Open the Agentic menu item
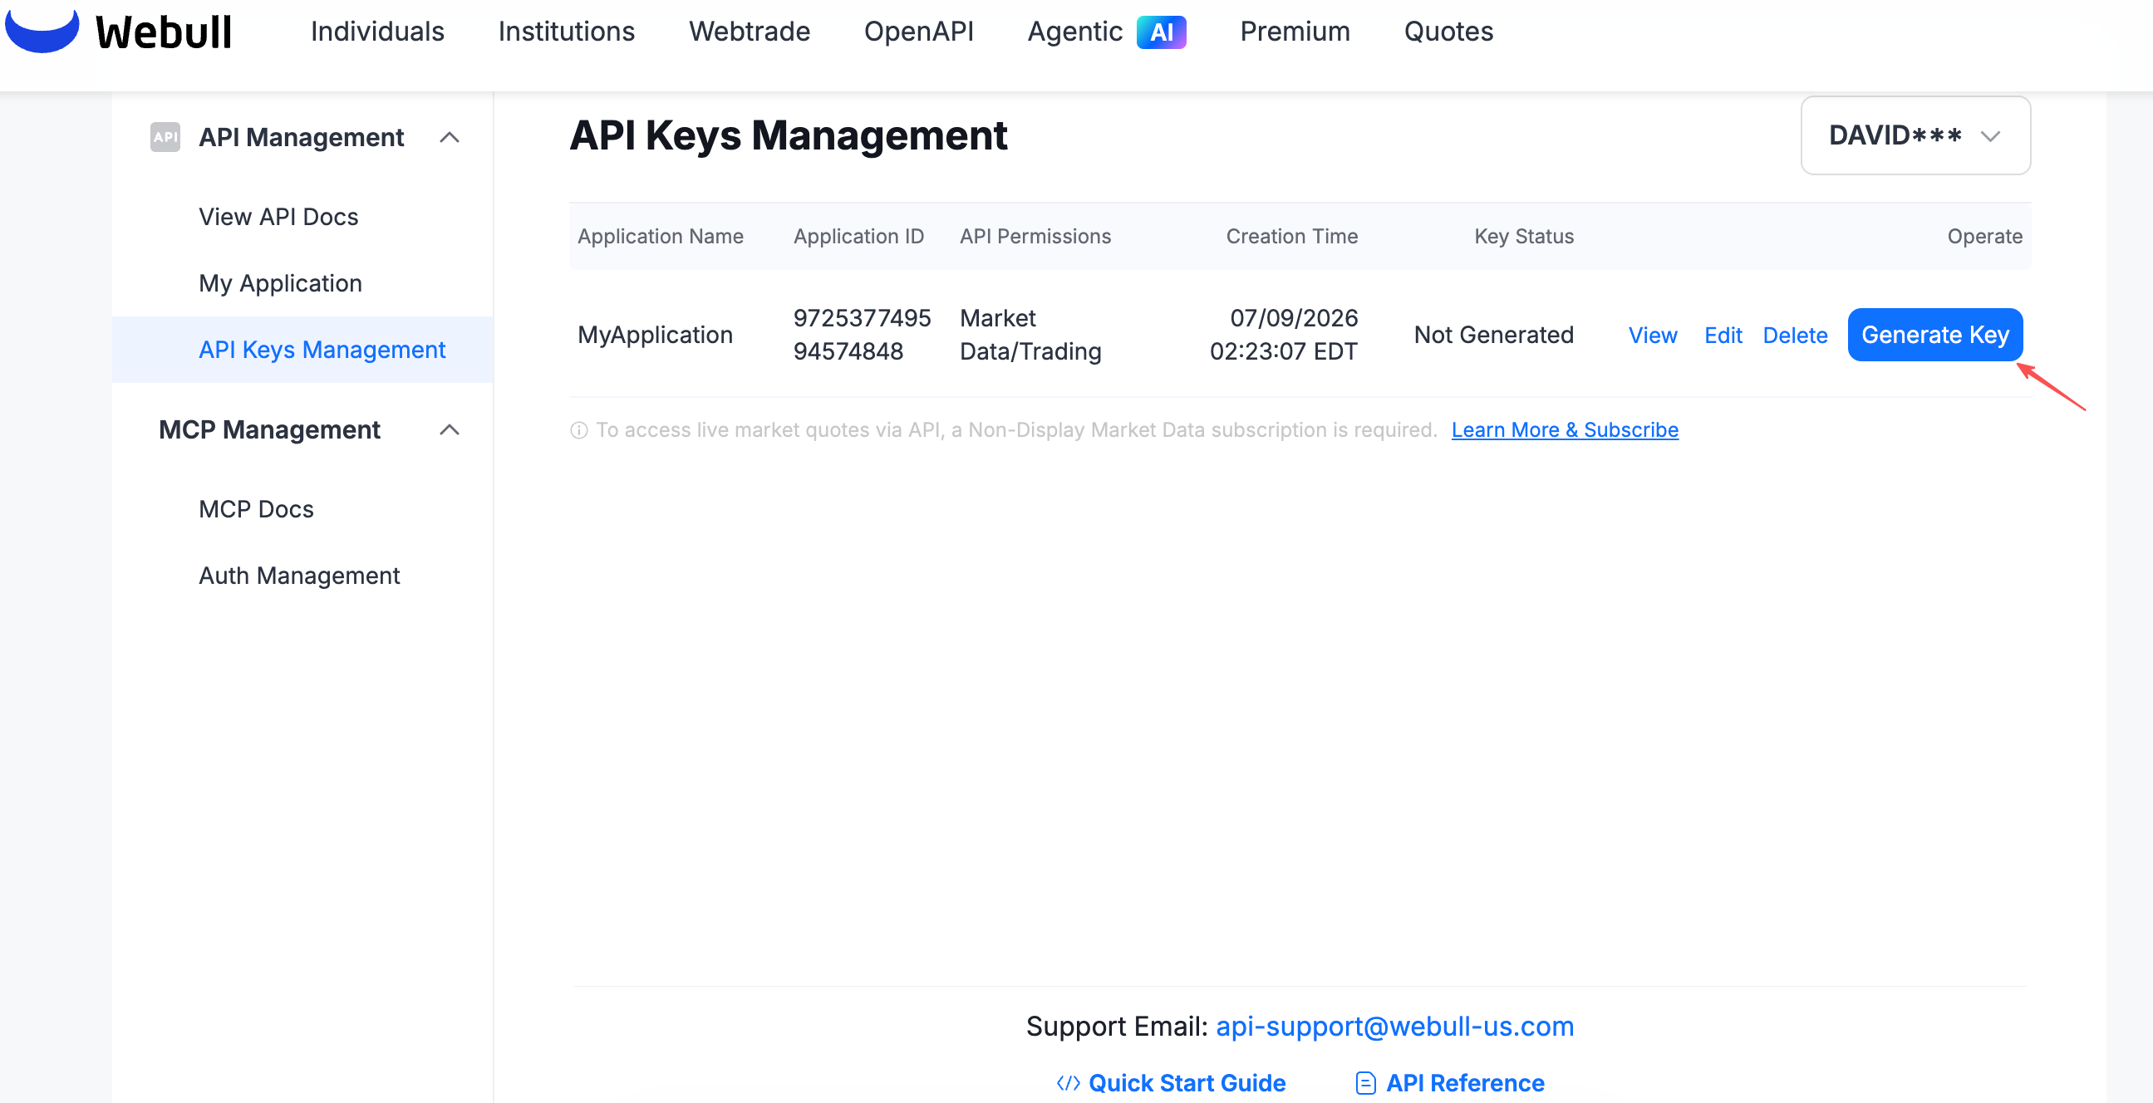 1074,32
